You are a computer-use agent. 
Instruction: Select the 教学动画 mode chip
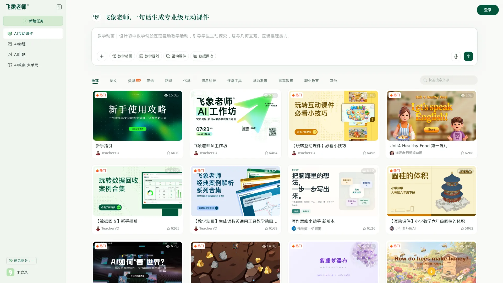tap(122, 56)
